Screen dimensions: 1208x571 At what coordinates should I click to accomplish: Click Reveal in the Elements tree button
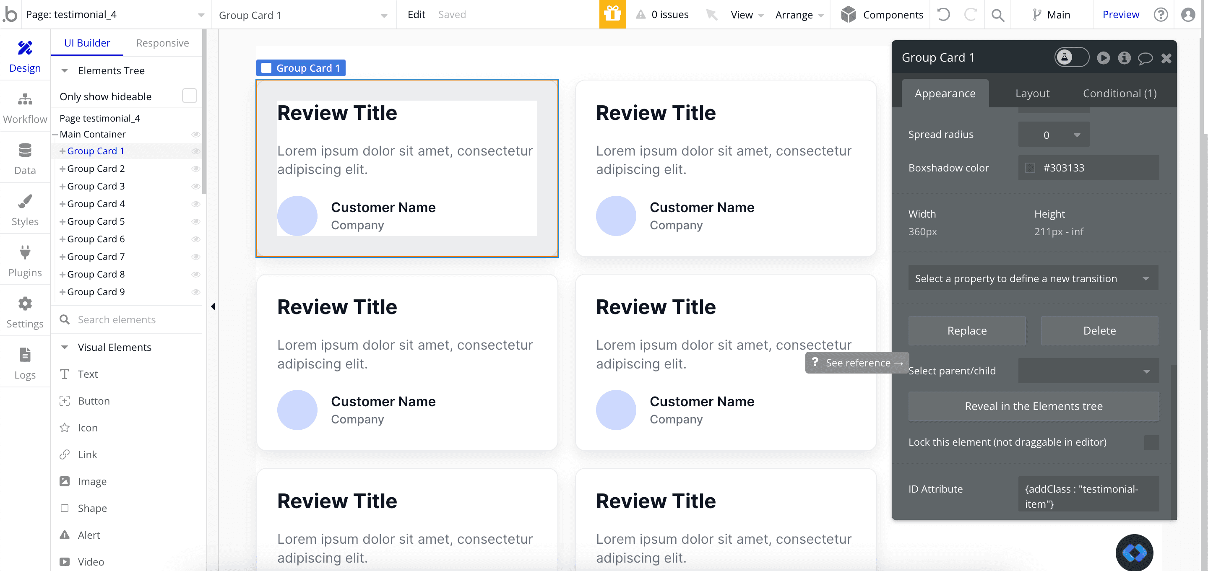(x=1033, y=406)
